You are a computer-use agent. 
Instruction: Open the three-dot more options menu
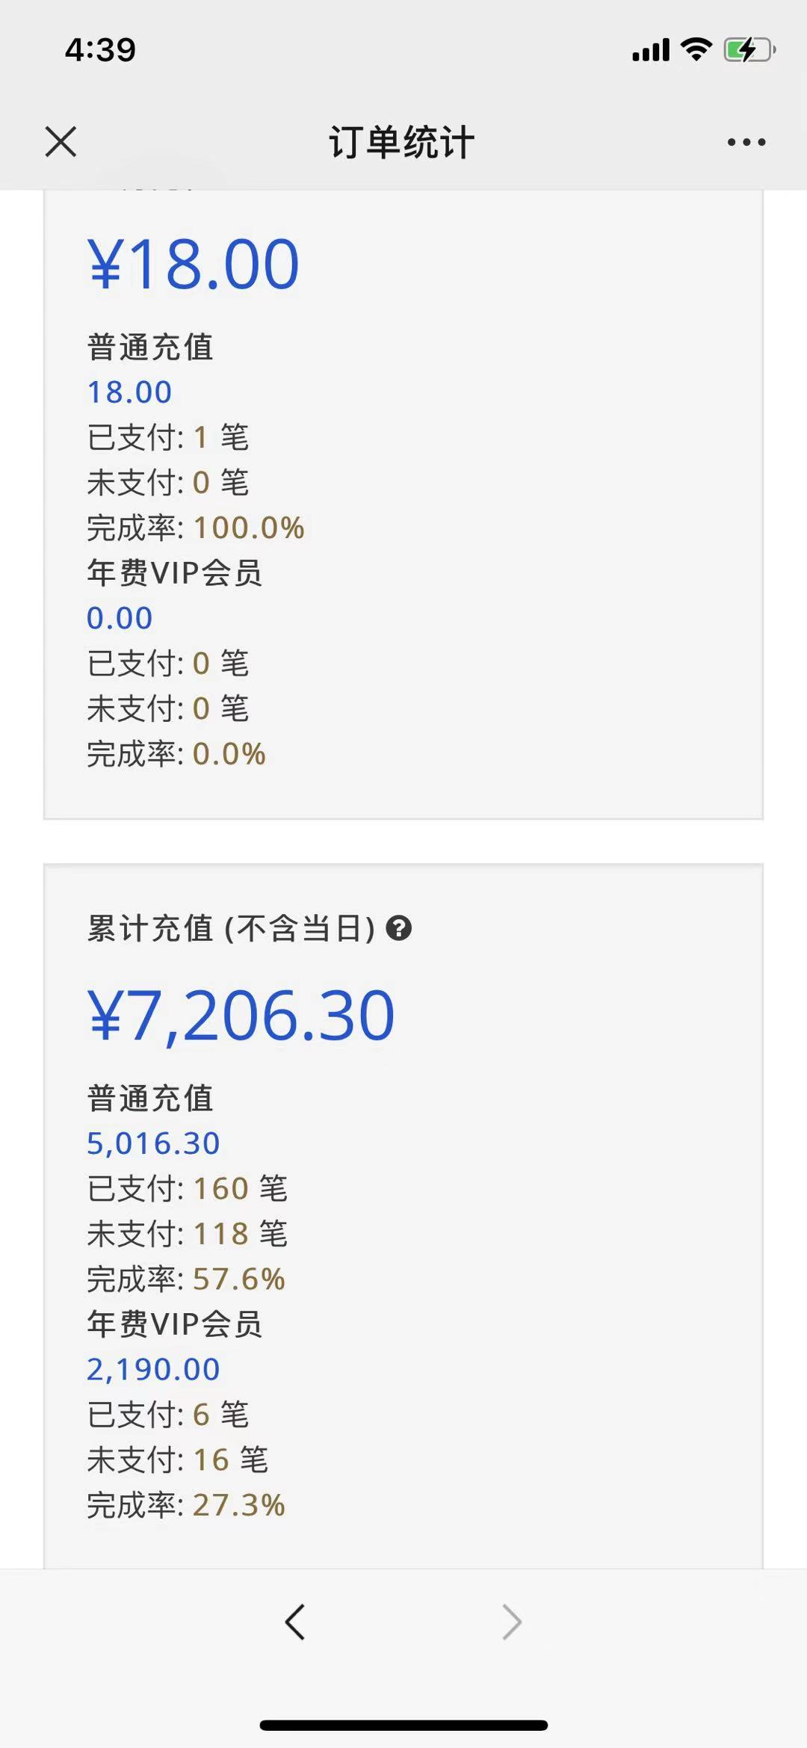(746, 142)
